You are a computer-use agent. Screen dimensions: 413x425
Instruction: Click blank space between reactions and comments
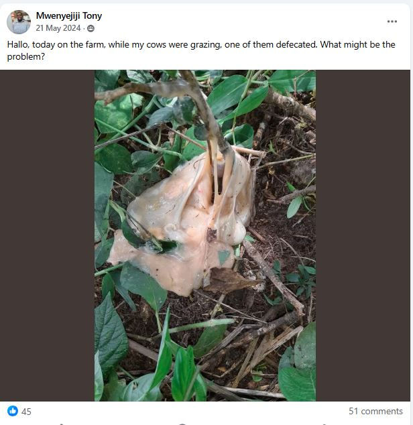[188, 411]
